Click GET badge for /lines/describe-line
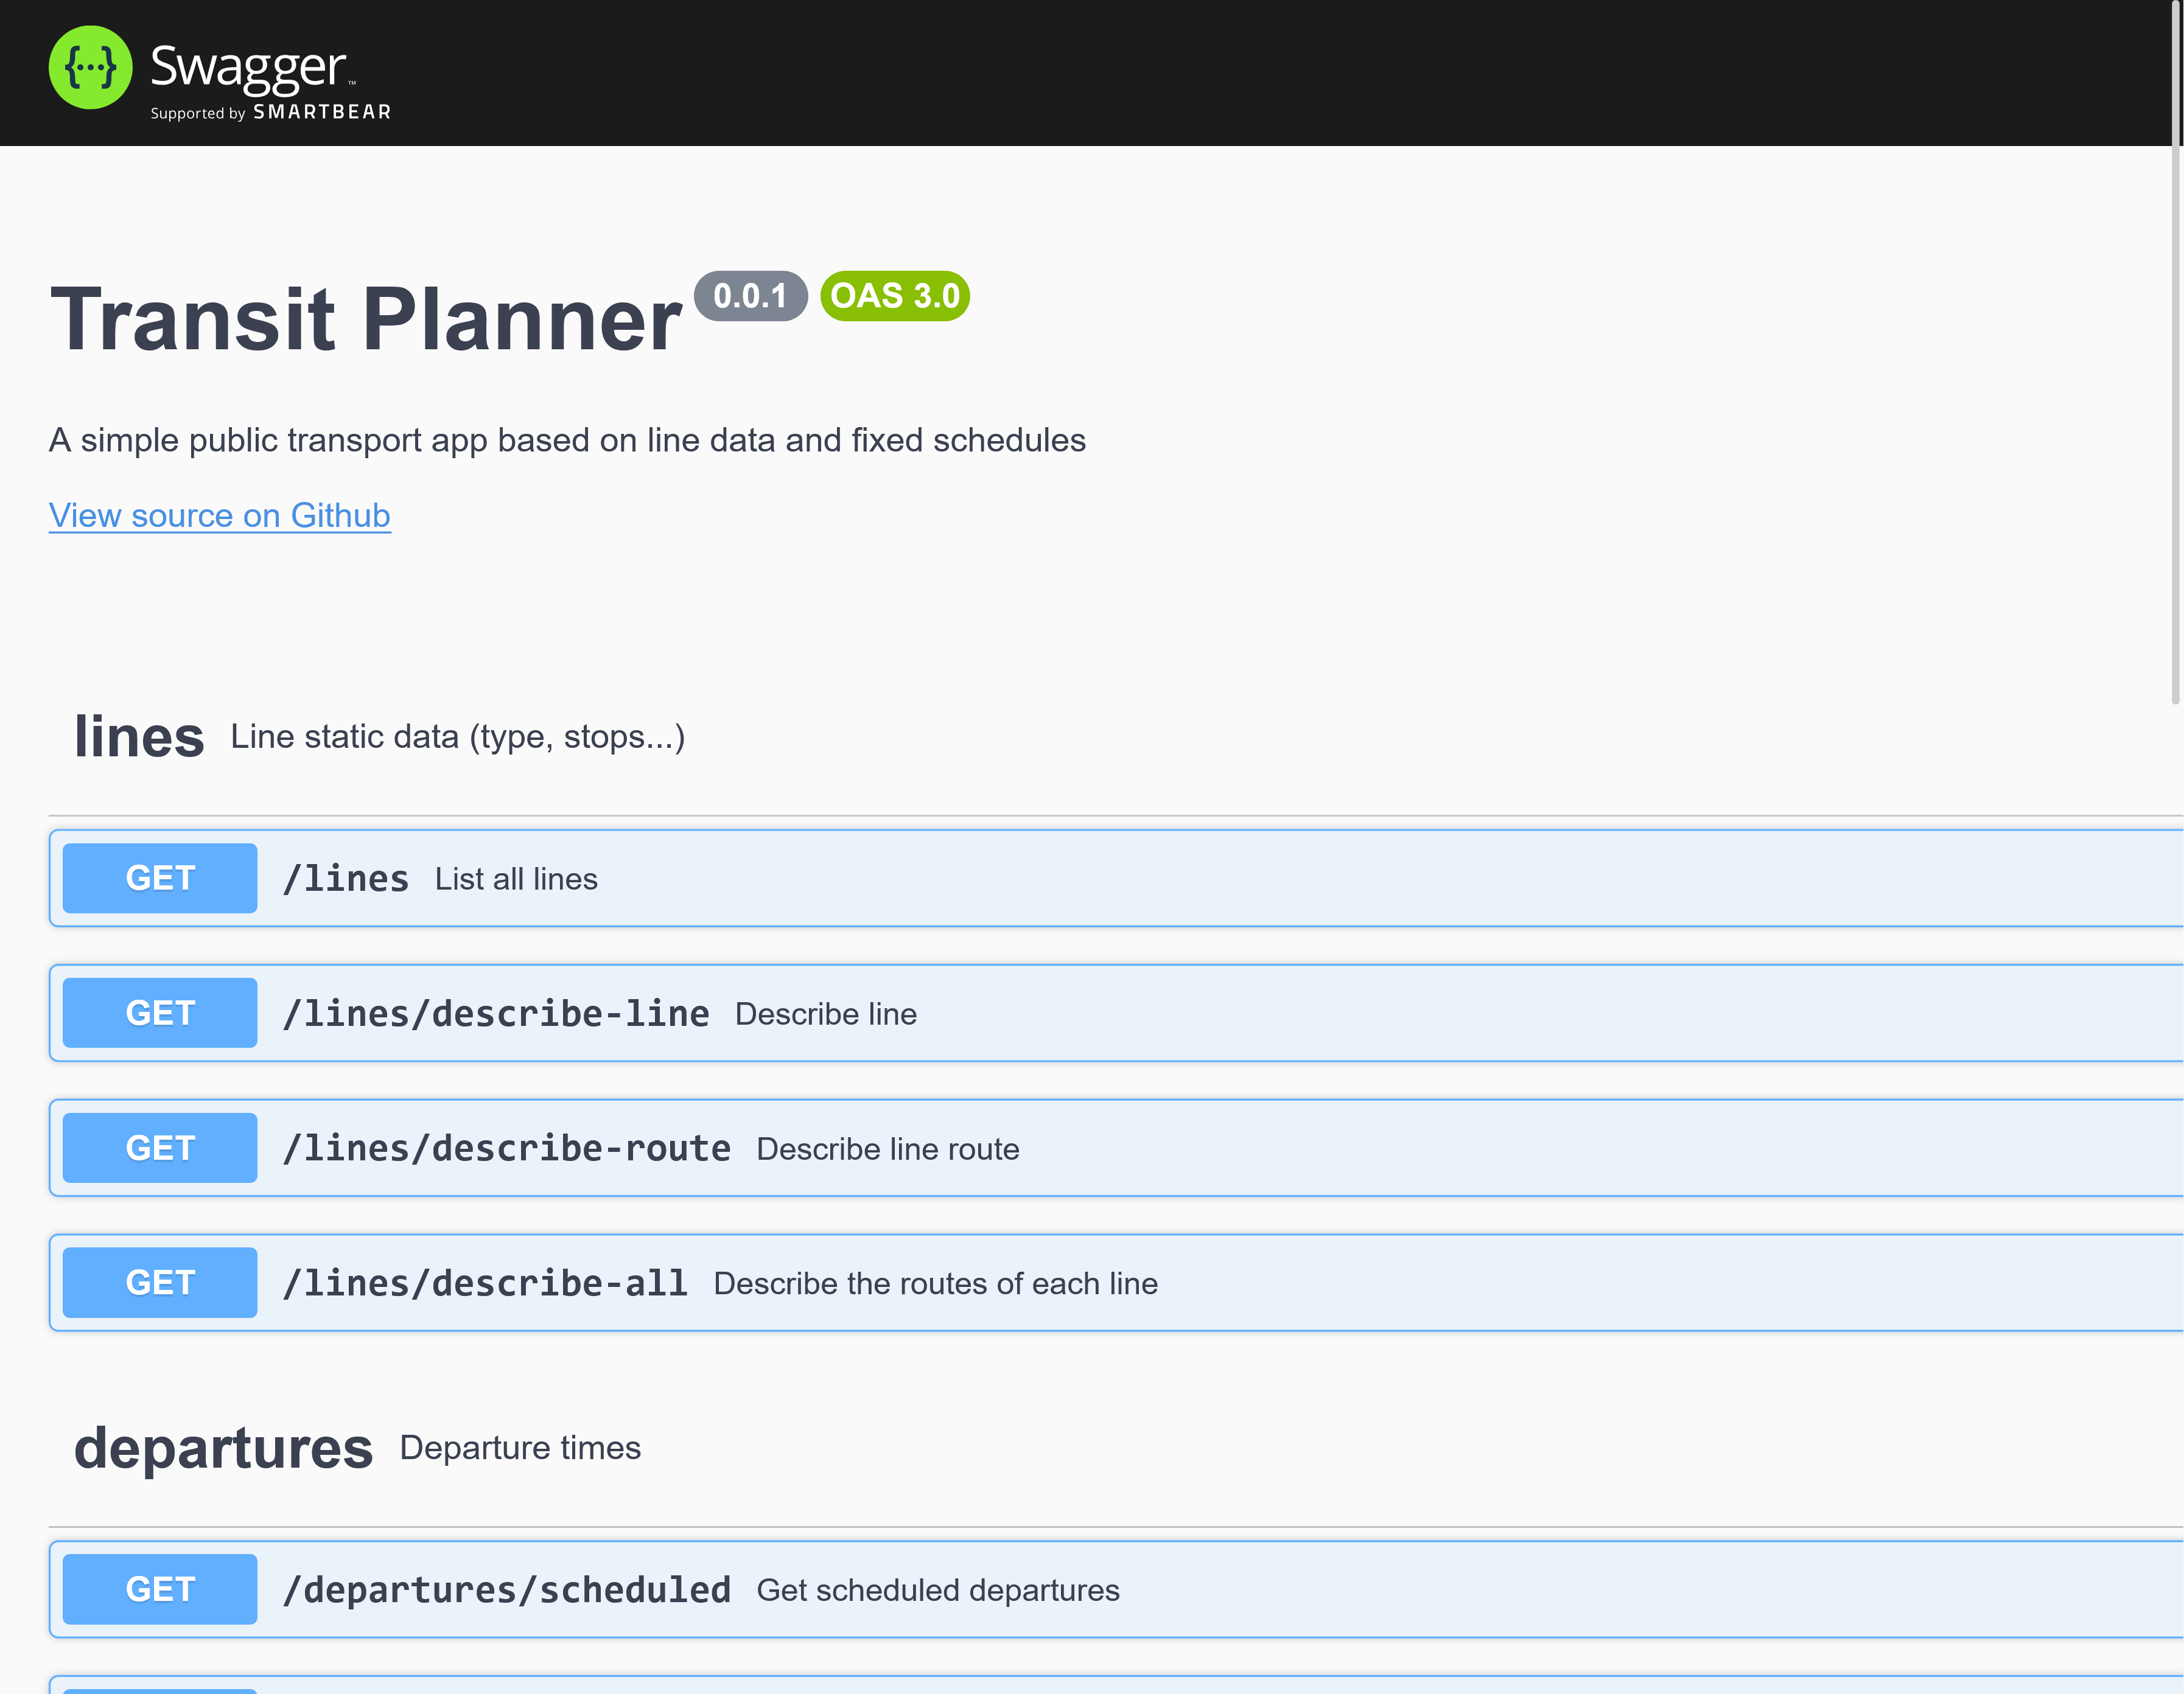 tap(160, 1013)
